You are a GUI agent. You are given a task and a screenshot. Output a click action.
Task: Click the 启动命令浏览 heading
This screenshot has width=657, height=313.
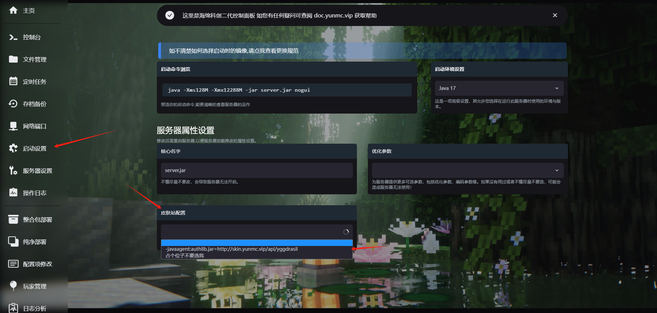click(175, 69)
